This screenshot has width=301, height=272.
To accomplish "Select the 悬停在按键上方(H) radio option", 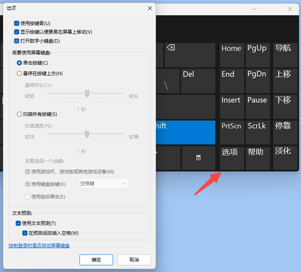I will pos(19,73).
